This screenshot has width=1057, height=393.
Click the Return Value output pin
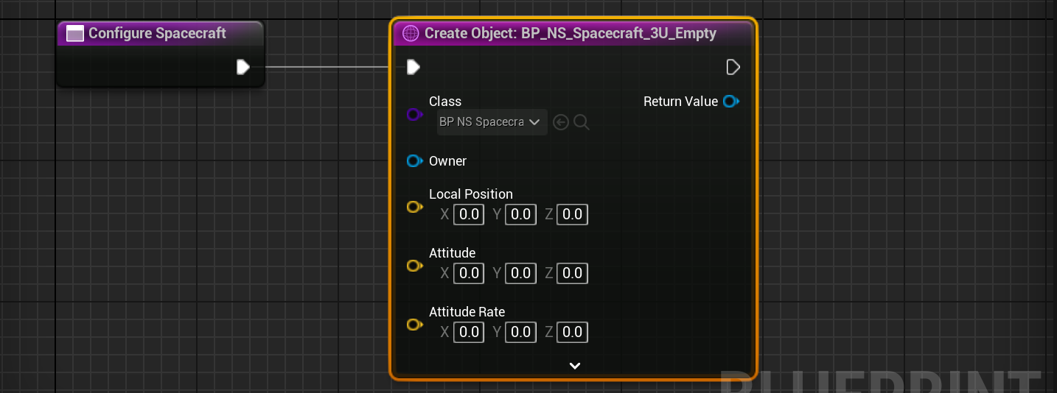click(x=730, y=102)
